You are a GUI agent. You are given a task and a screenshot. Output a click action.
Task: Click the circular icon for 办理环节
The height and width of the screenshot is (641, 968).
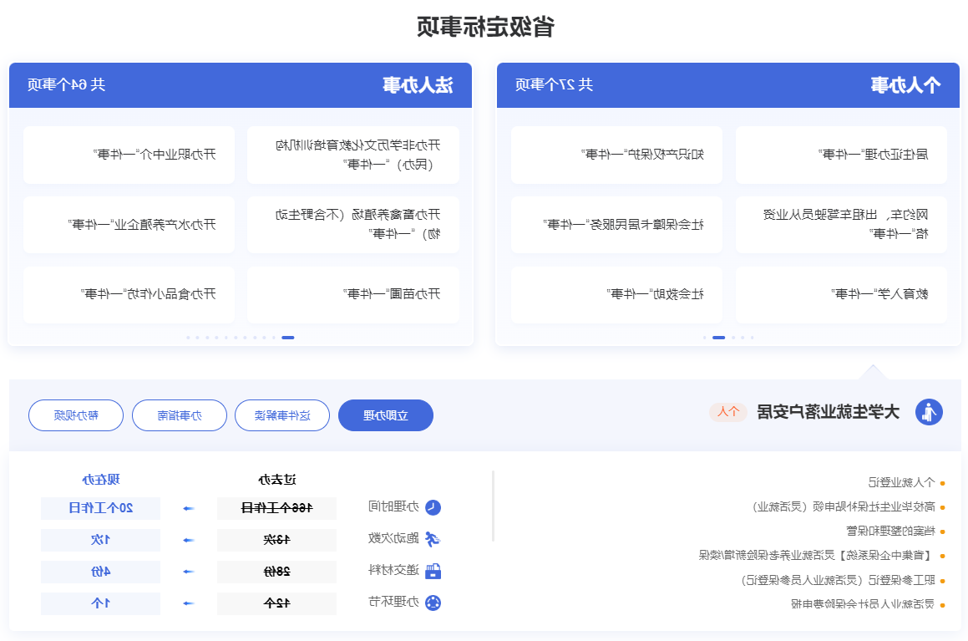(x=433, y=603)
